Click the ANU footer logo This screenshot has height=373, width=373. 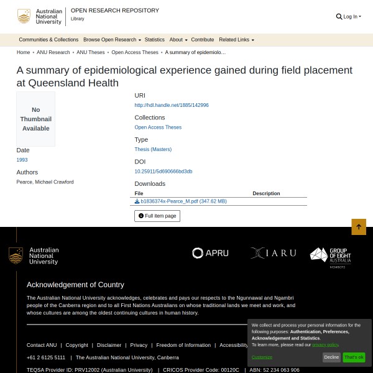[x=34, y=256]
